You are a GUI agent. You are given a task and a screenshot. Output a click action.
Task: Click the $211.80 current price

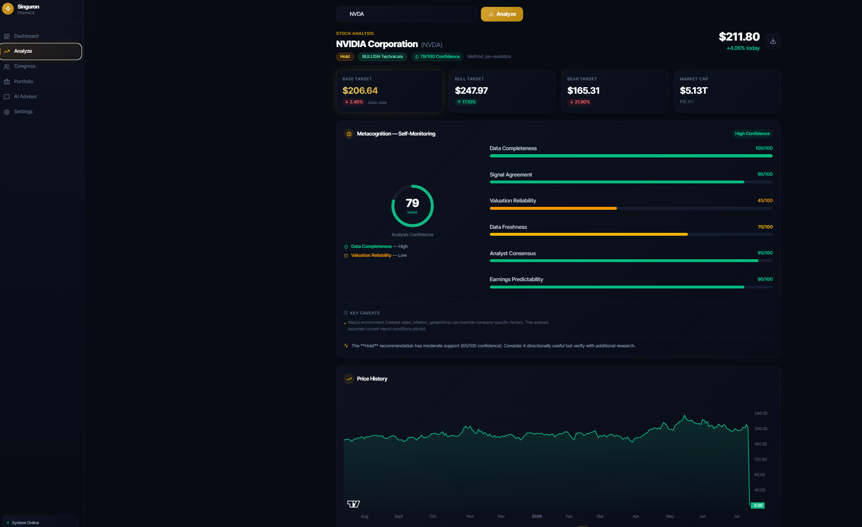[x=739, y=37]
